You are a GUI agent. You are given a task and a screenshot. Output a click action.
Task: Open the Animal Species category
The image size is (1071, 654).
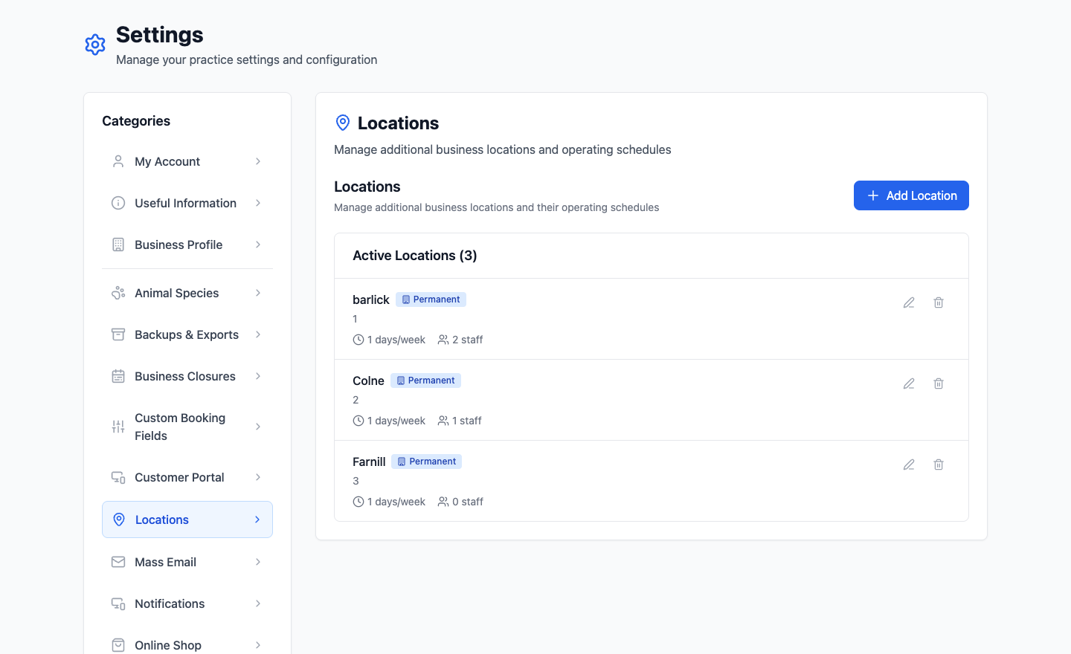187,293
